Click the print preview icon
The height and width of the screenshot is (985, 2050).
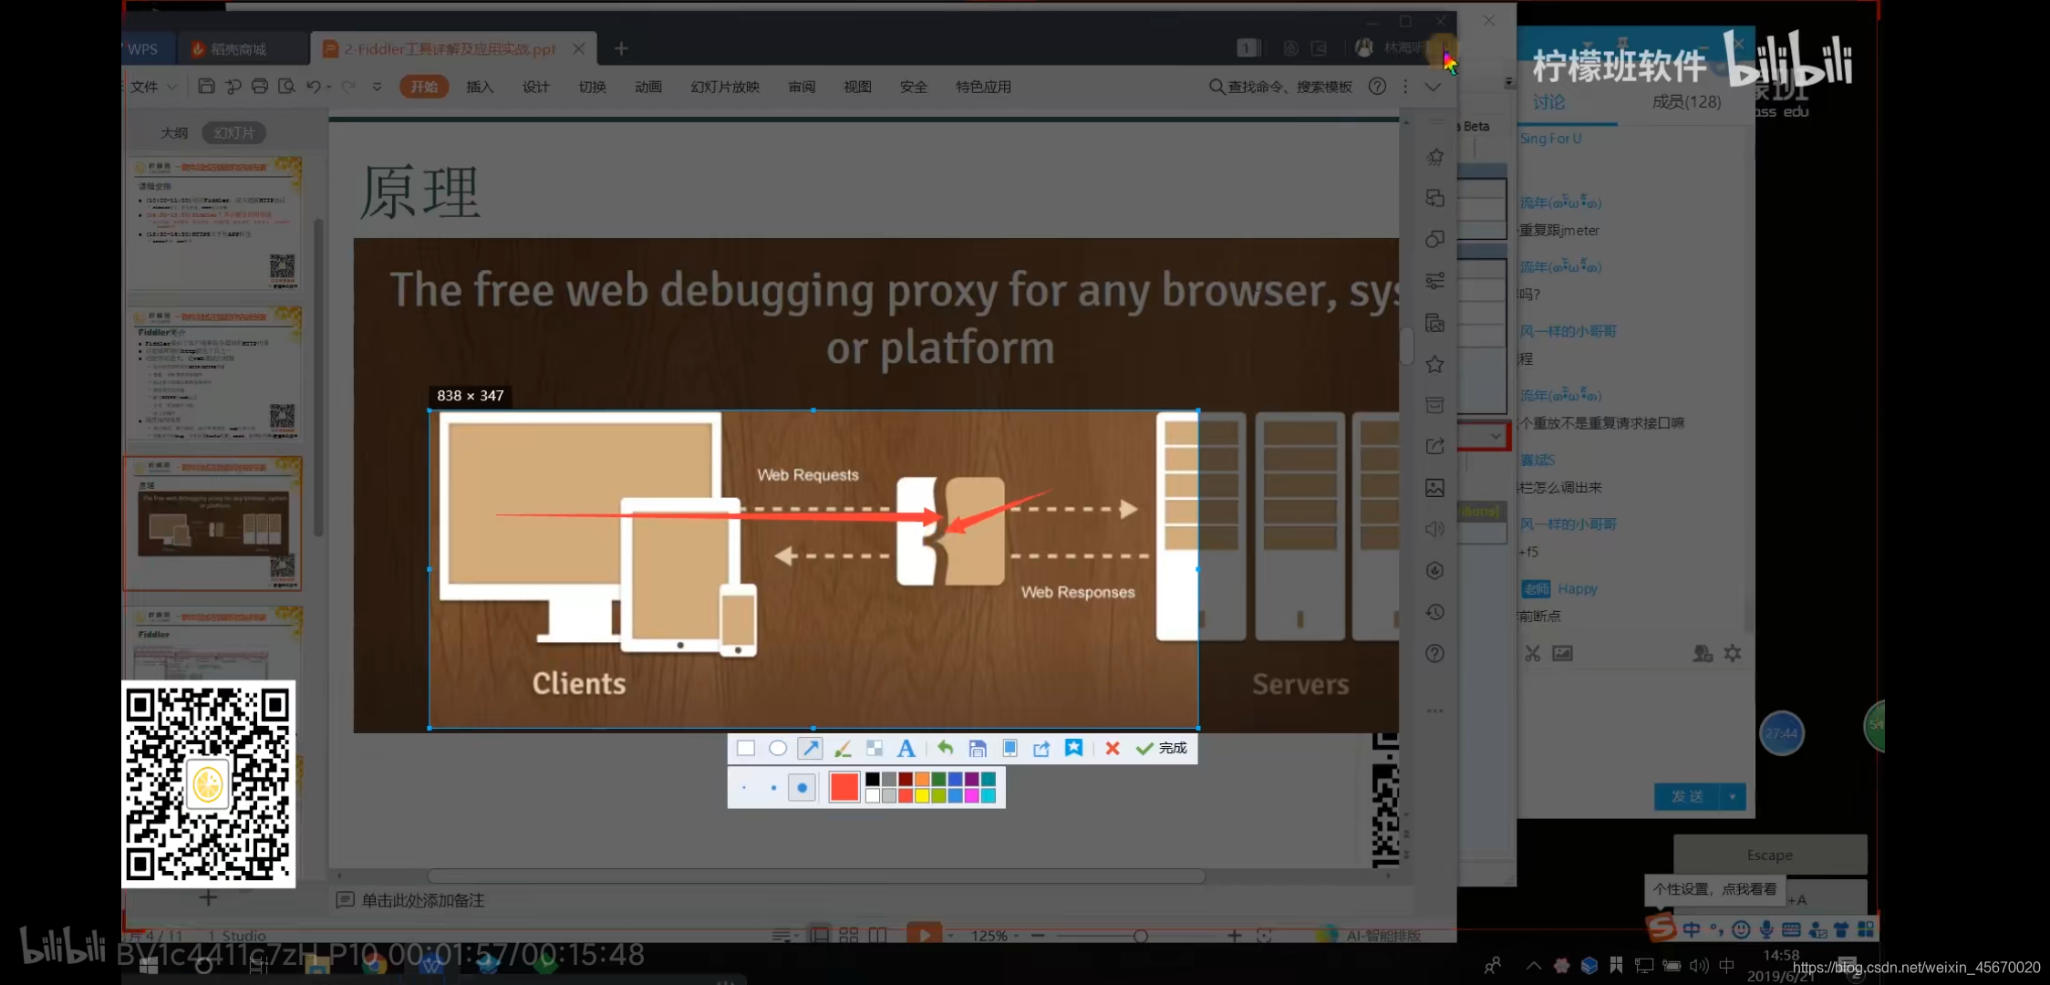(x=286, y=87)
